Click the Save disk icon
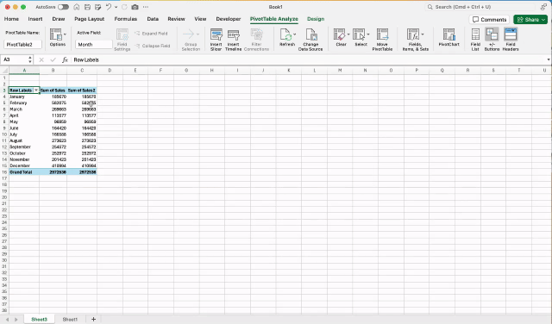This screenshot has height=324, width=552. pyautogui.click(x=87, y=7)
